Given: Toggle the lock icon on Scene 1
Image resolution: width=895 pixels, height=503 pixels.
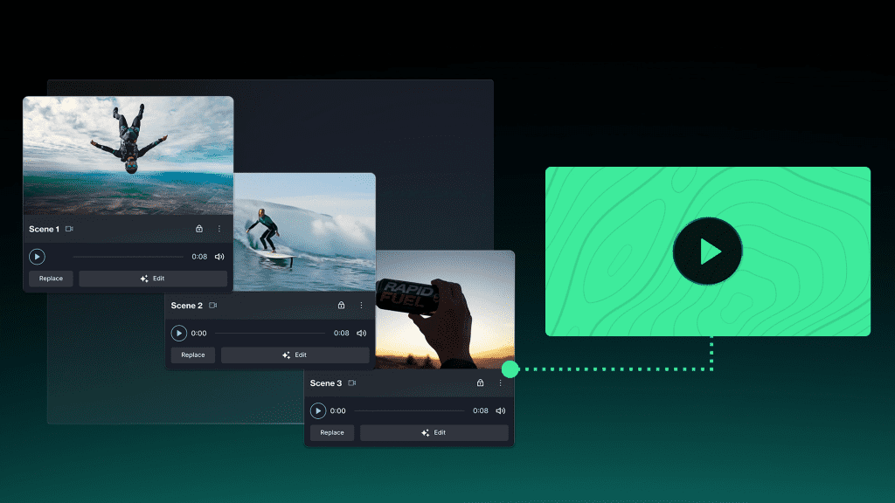Looking at the screenshot, I should 198,229.
